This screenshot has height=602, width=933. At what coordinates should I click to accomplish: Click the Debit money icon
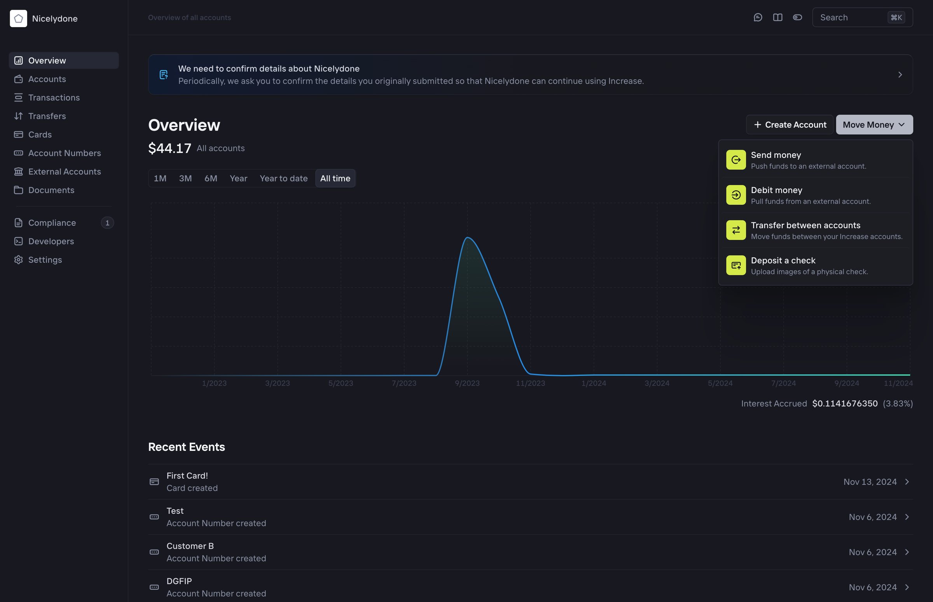pyautogui.click(x=736, y=195)
